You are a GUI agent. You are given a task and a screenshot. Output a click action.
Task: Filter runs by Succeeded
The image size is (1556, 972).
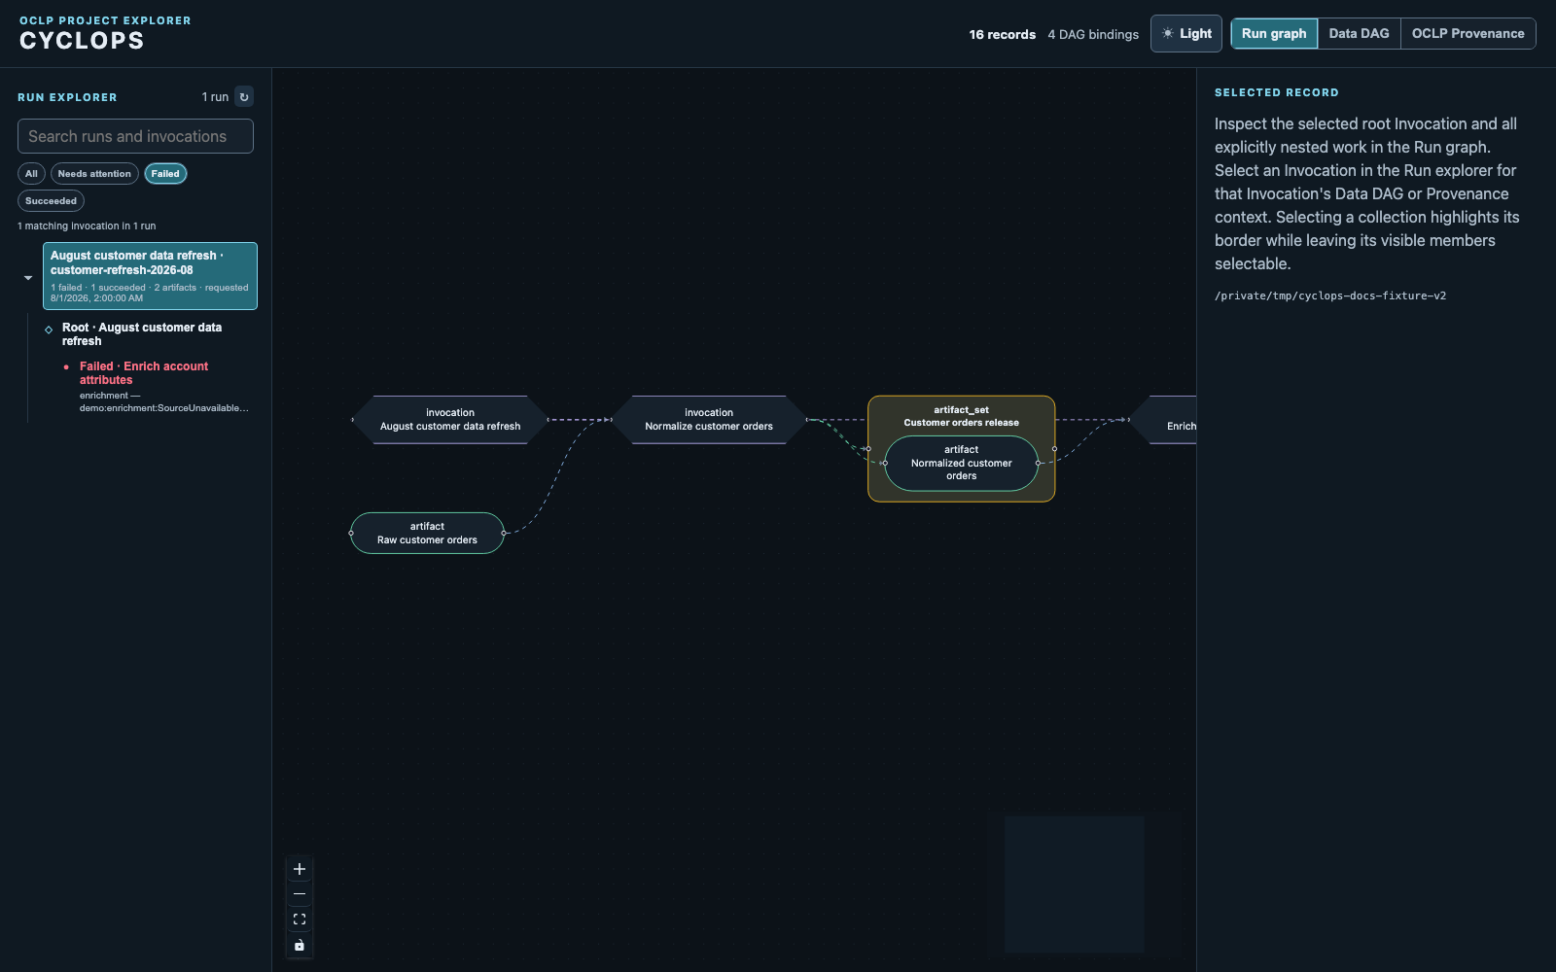click(51, 201)
